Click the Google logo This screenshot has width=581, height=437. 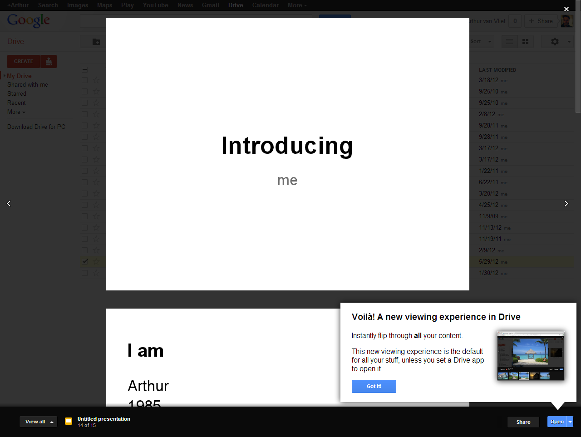[x=29, y=20]
